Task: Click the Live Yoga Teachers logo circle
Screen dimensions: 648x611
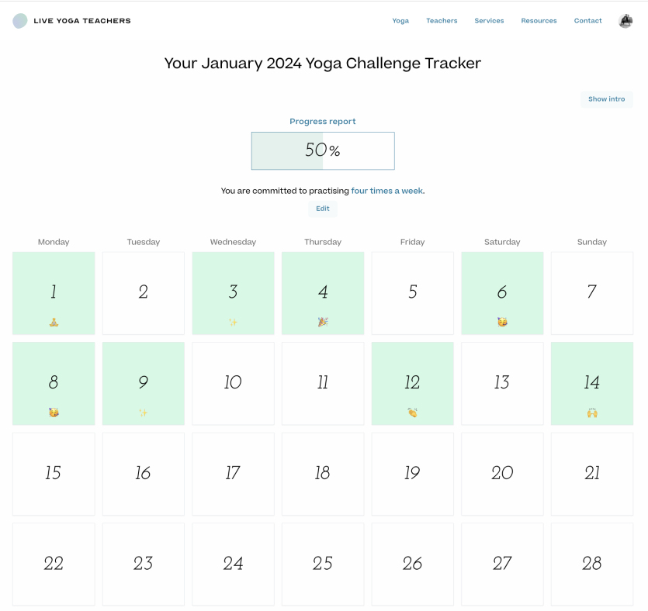Action: tap(20, 21)
